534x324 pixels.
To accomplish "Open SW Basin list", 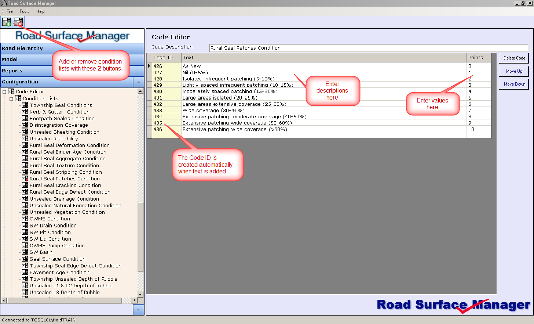I will click(41, 252).
